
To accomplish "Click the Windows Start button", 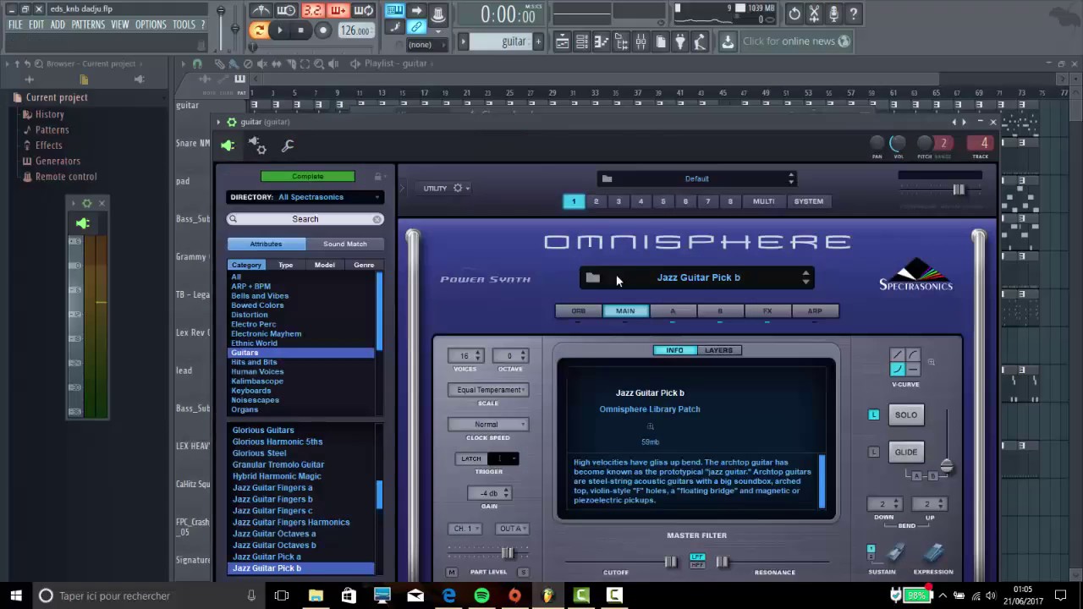I will click(16, 595).
